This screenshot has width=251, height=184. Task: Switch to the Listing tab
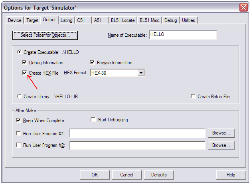click(67, 20)
